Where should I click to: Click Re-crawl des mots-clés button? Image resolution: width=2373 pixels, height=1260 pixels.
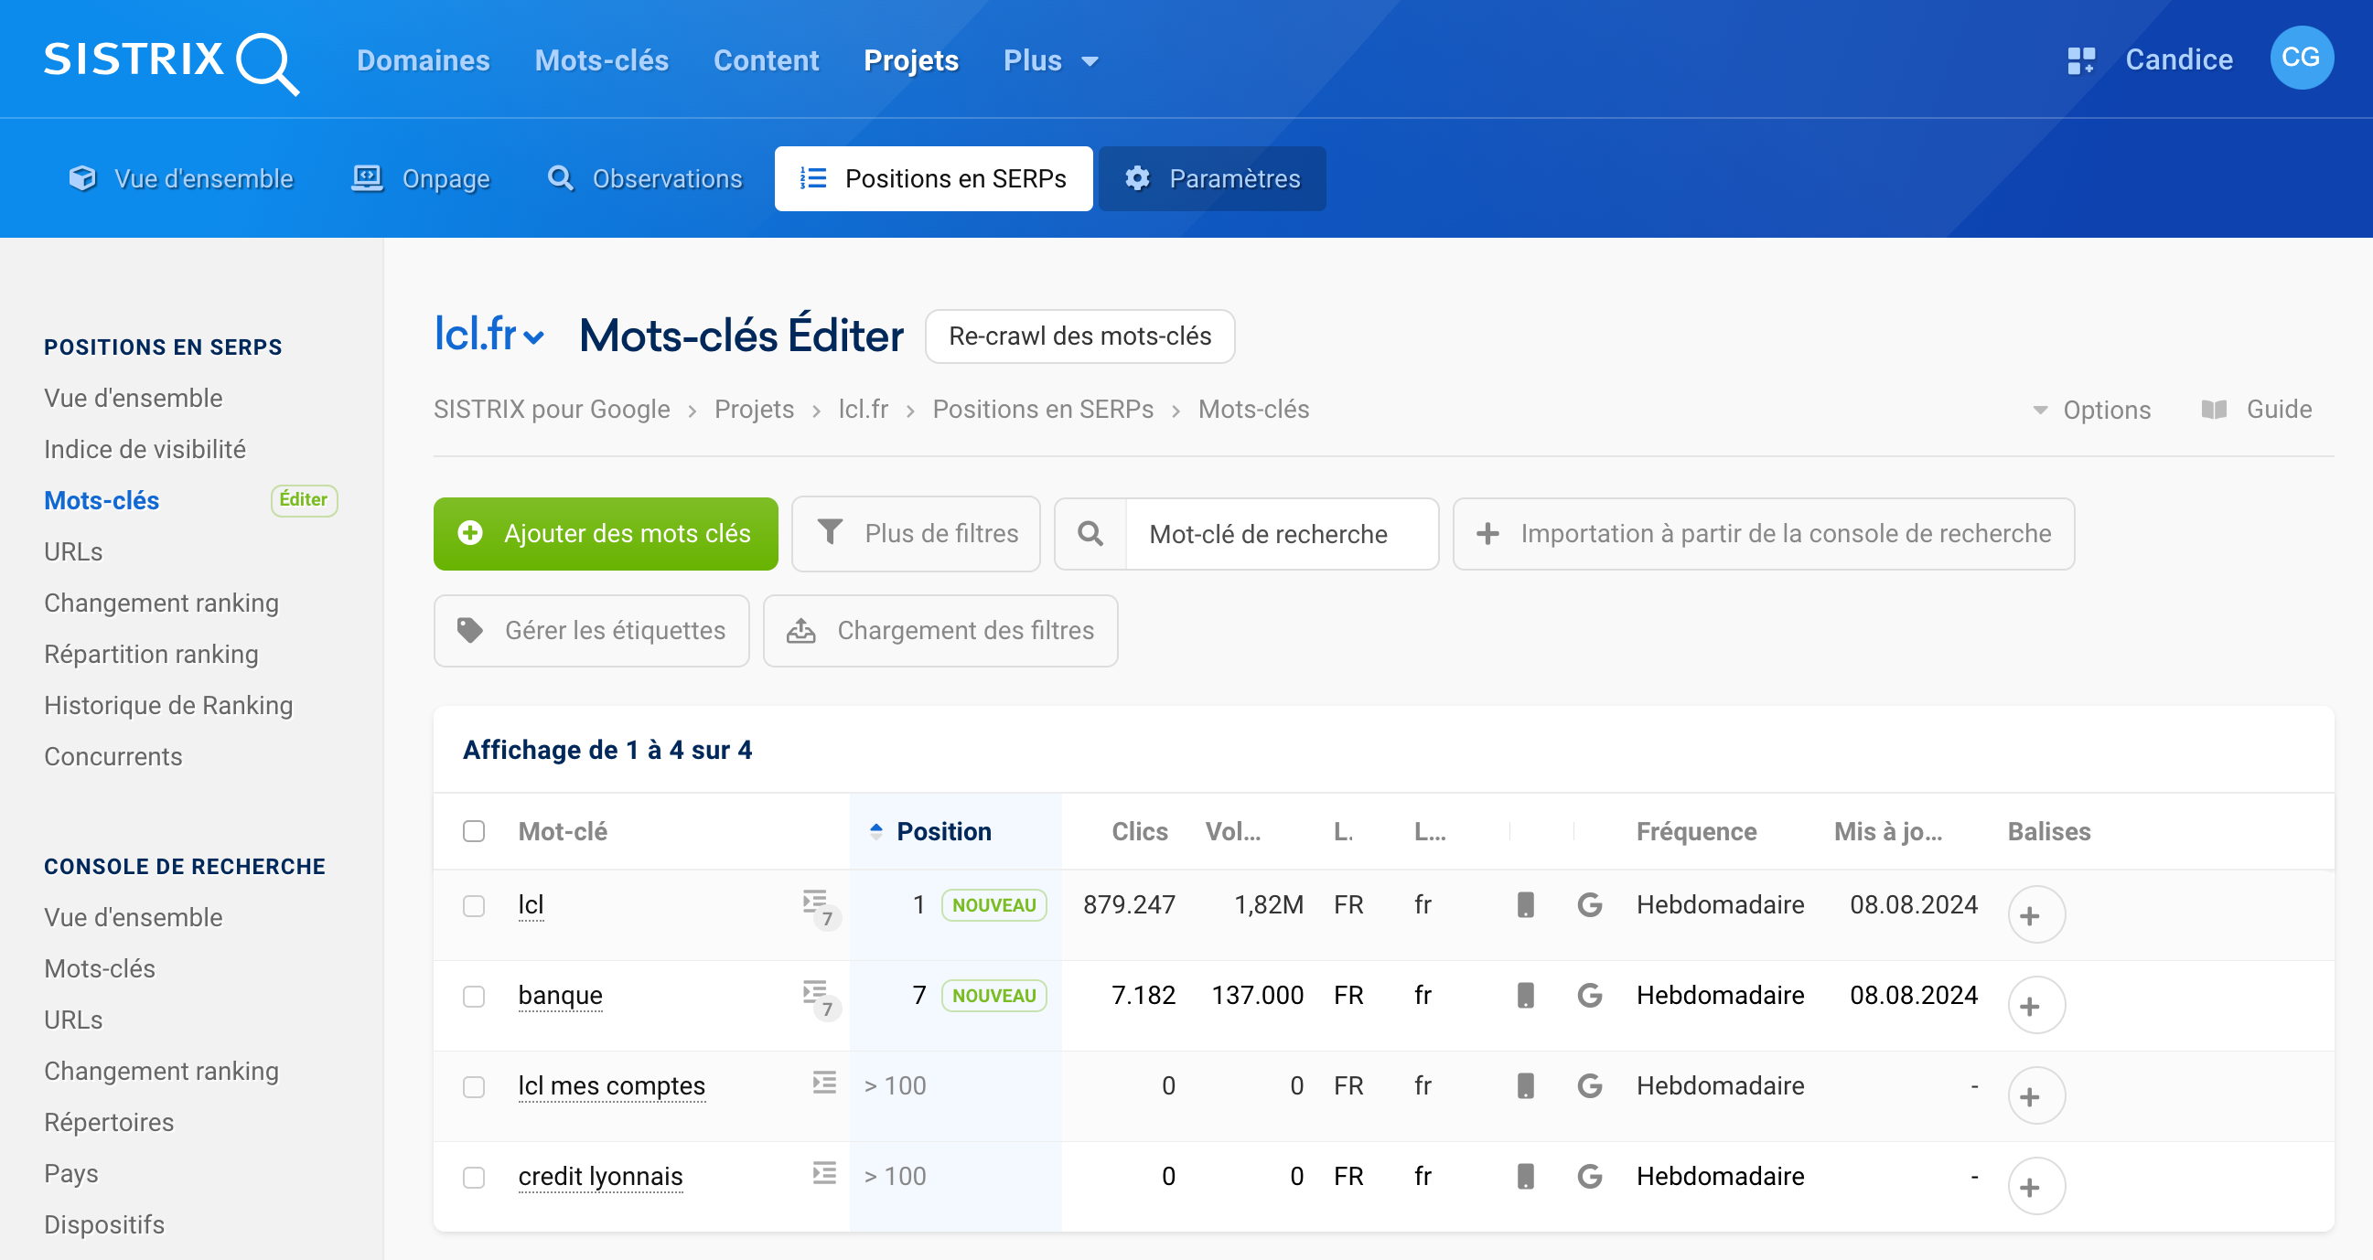point(1079,336)
